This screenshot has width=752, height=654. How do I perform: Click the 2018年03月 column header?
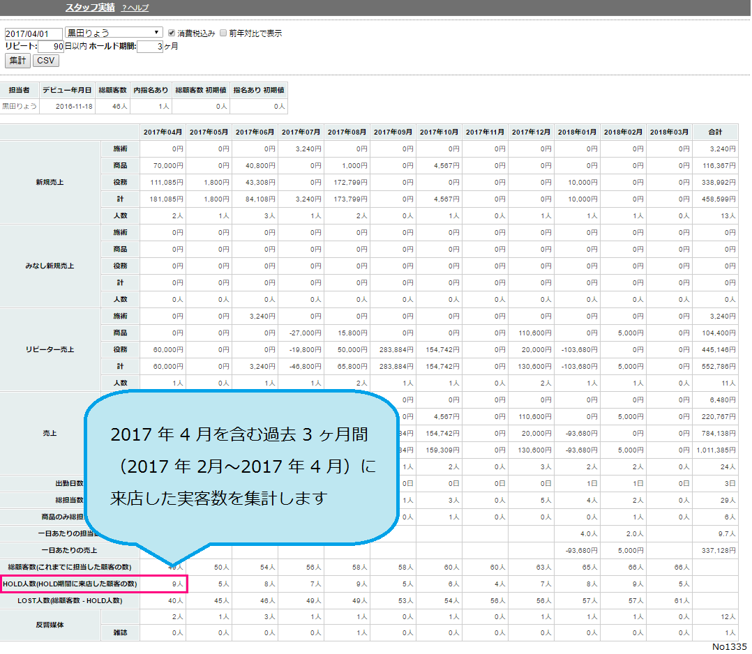(669, 132)
